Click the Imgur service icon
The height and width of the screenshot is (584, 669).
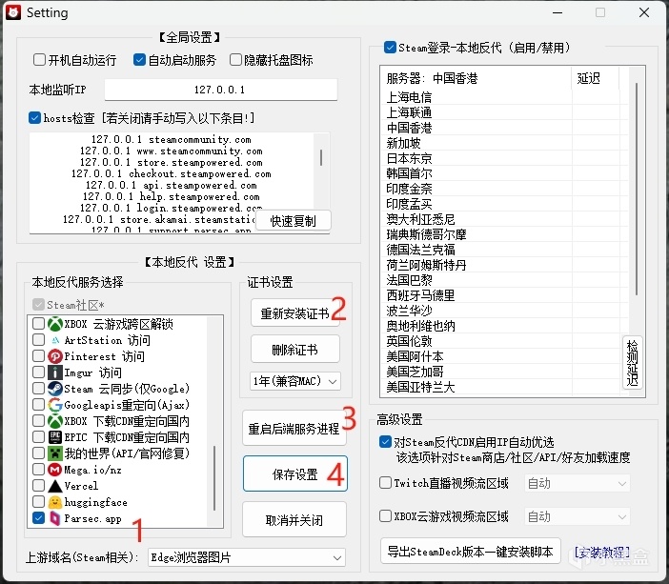pos(55,373)
